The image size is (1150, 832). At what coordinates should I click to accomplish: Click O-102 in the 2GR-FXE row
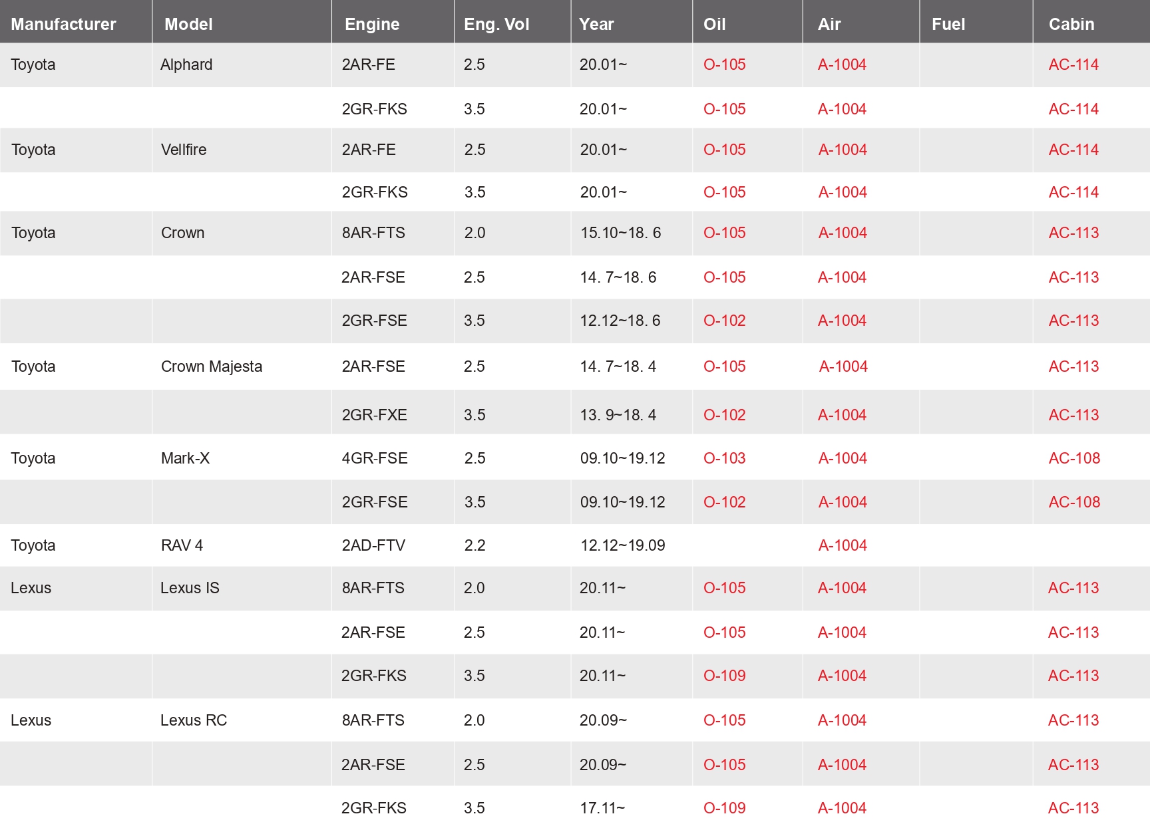[724, 415]
